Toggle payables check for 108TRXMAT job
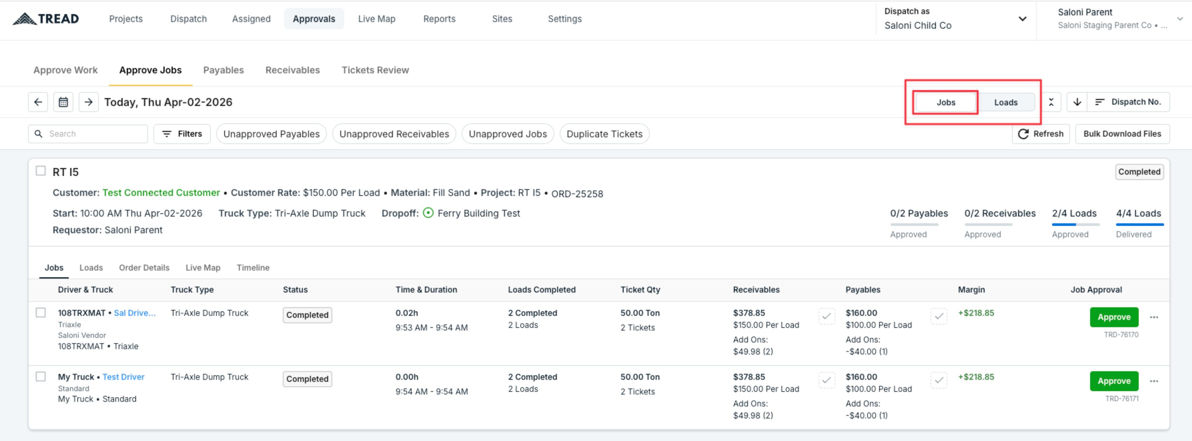This screenshot has width=1192, height=441. pyautogui.click(x=938, y=317)
